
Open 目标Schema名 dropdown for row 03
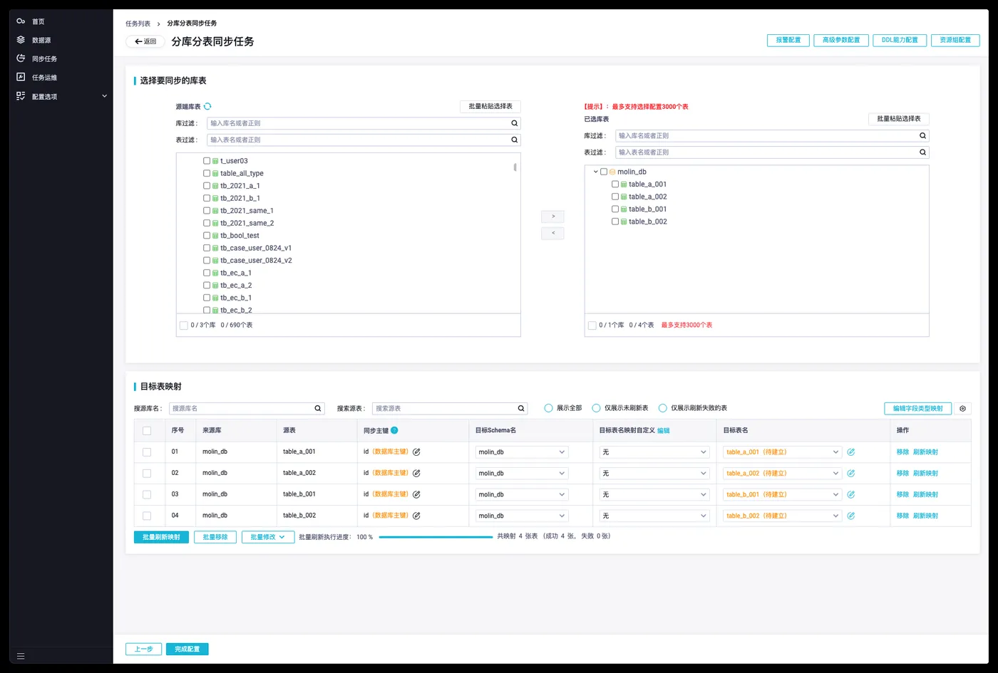(522, 494)
